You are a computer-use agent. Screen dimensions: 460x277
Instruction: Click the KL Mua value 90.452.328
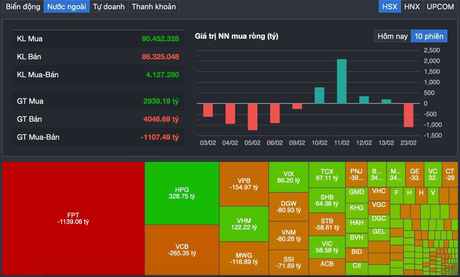tap(160, 39)
